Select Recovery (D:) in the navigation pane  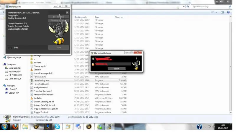tap(14, 72)
